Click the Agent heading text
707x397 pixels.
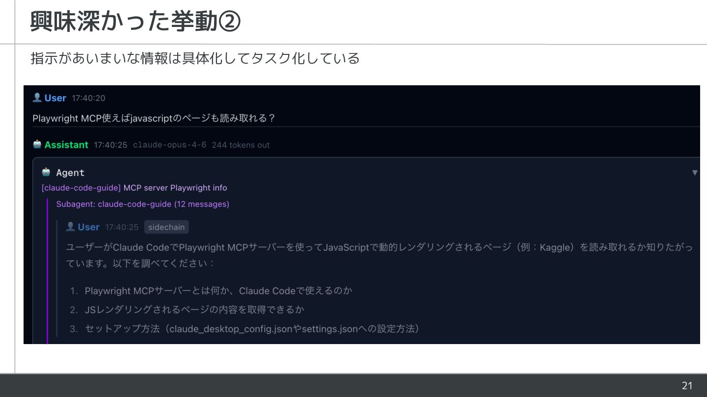tap(70, 173)
